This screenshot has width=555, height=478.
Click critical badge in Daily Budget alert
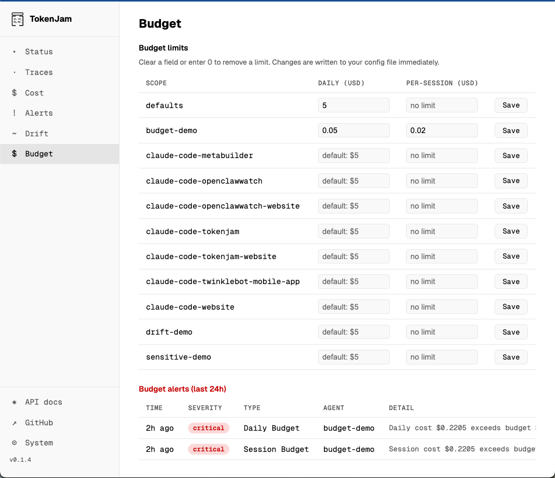pos(209,428)
